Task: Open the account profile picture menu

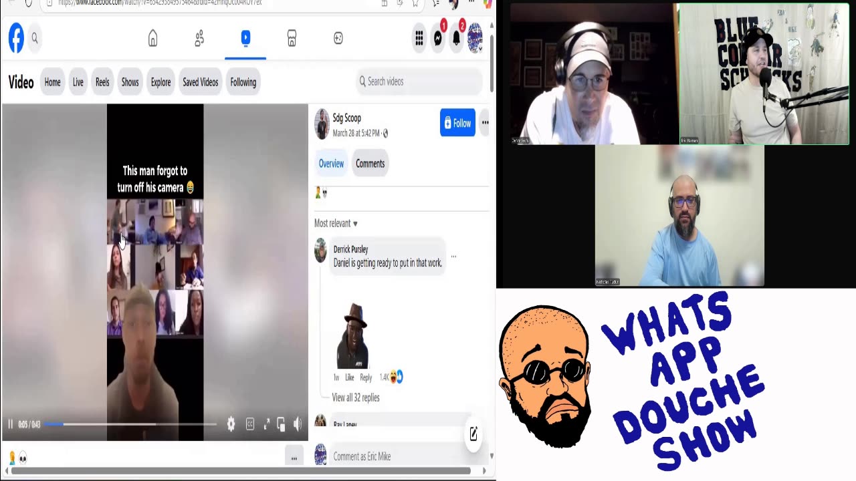Action: tap(475, 38)
